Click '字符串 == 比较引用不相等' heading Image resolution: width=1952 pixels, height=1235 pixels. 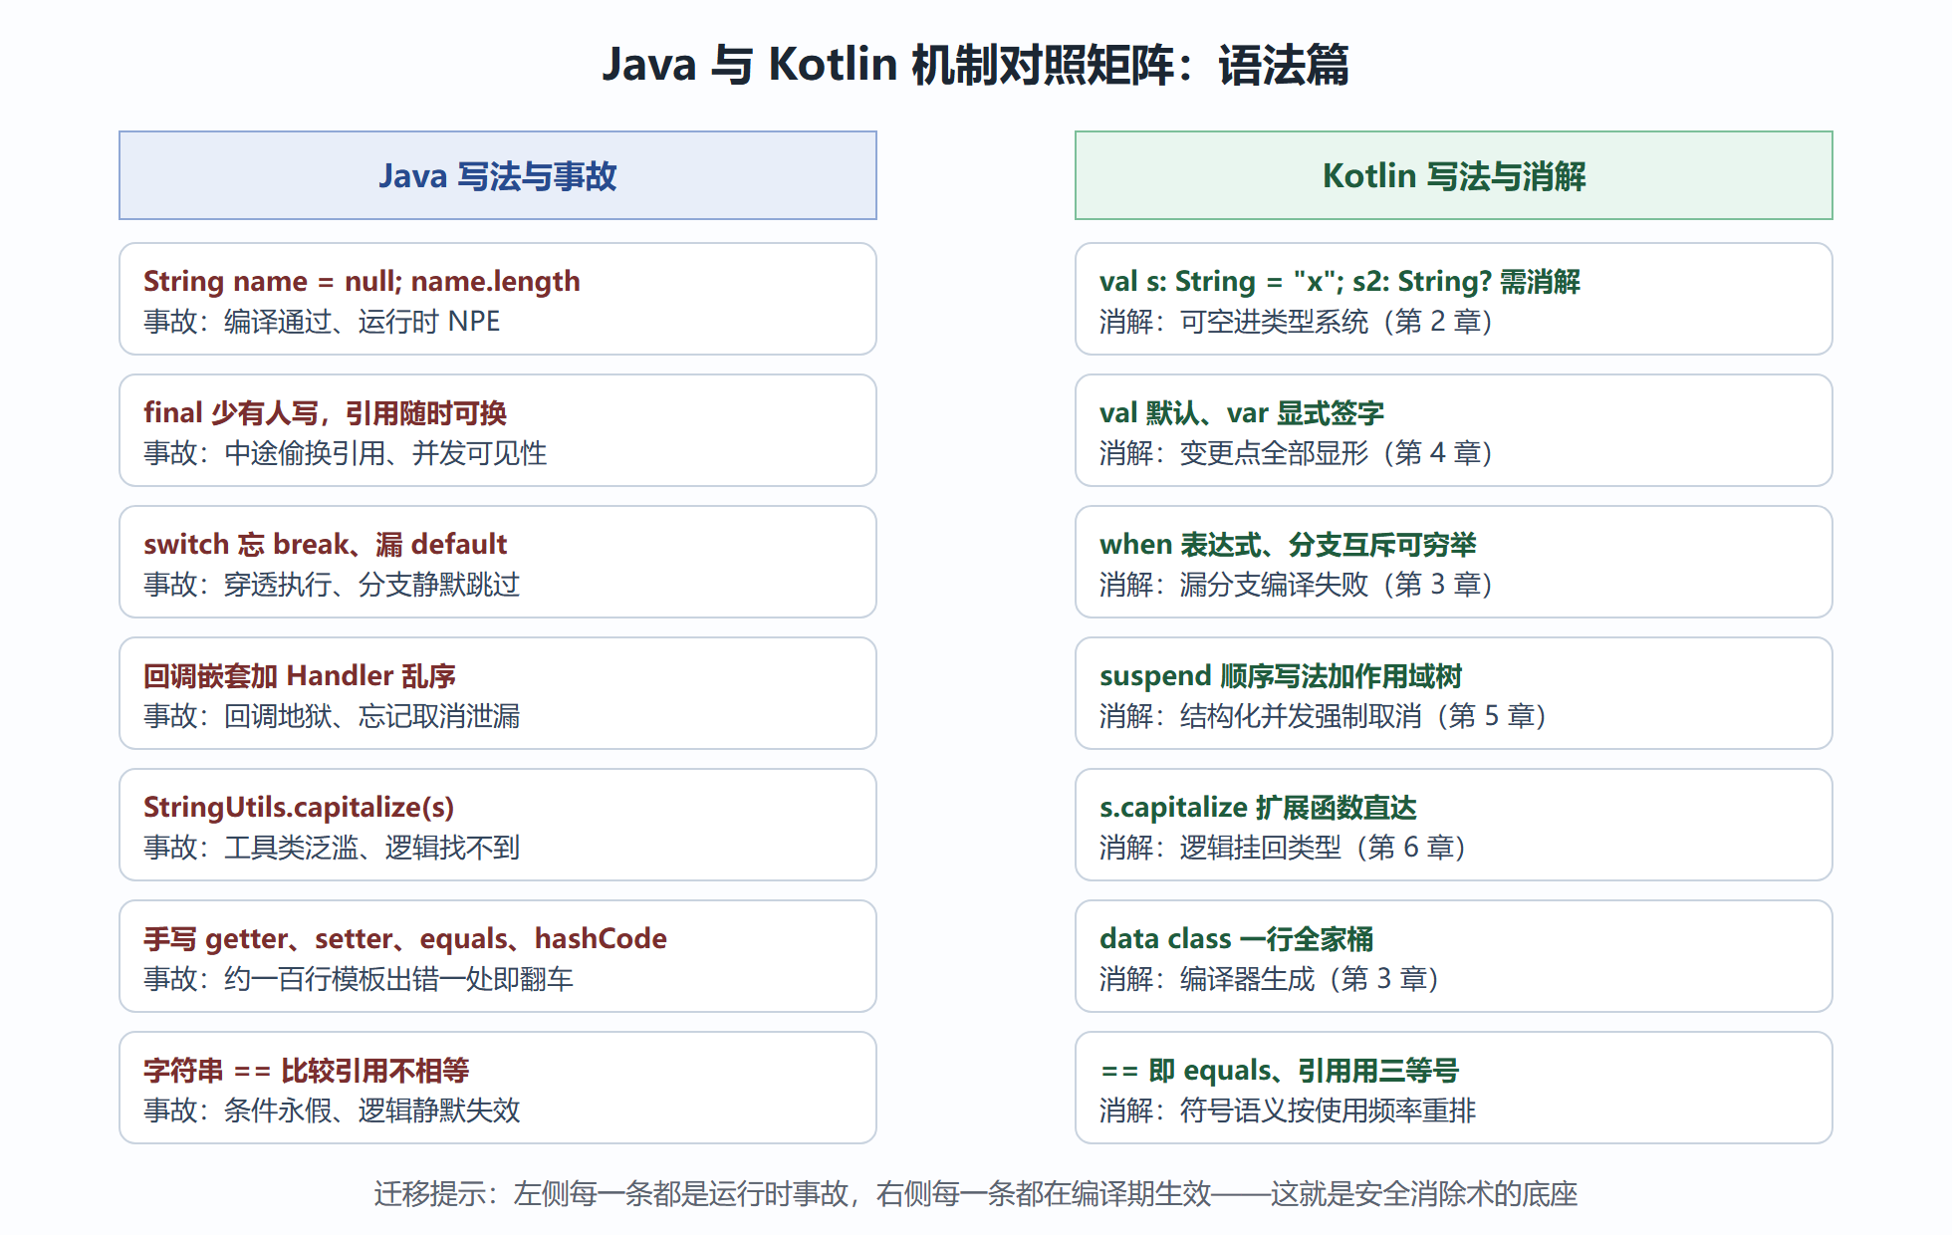tap(307, 1070)
